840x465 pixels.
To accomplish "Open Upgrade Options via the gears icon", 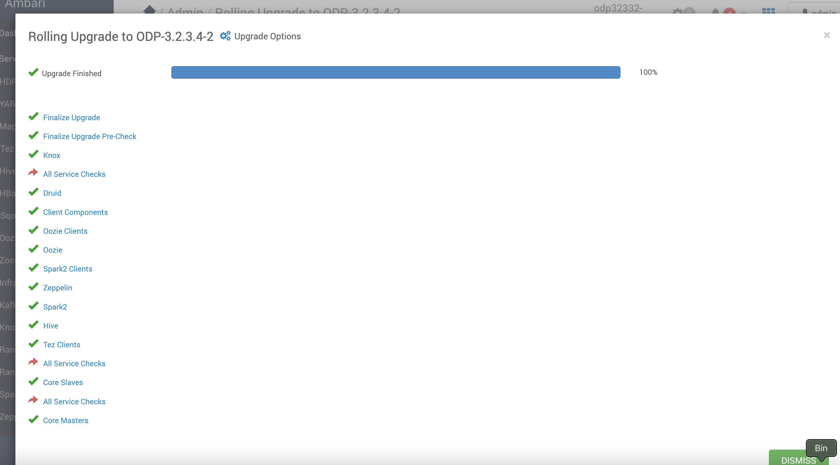I will click(x=225, y=36).
